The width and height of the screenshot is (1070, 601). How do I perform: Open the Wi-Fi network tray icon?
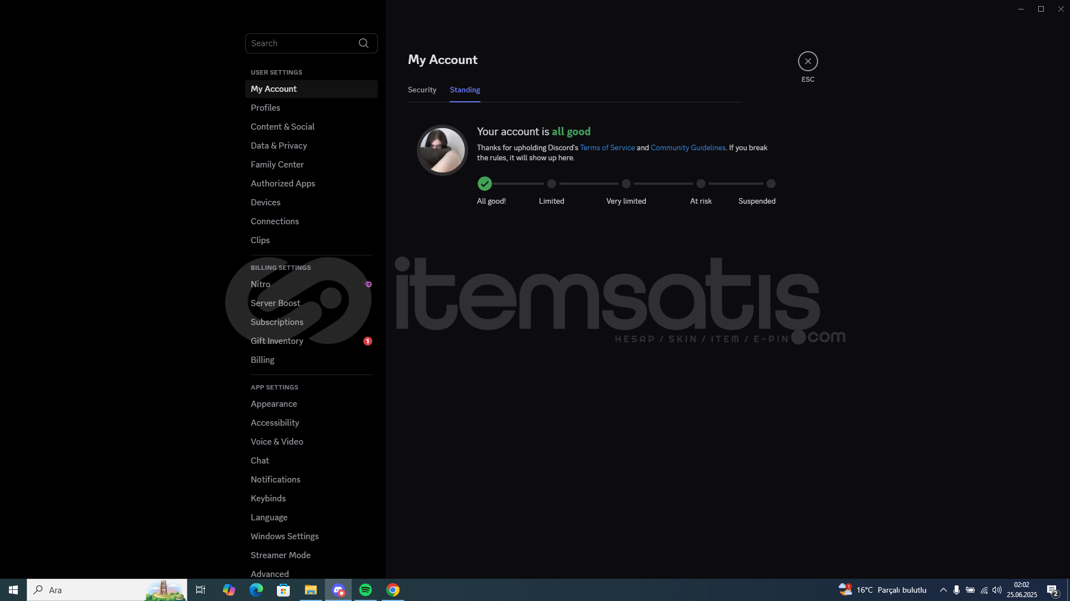(x=984, y=590)
